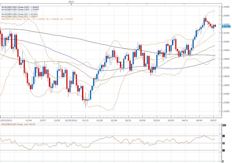Click the 1.6400 price axis label
The height and width of the screenshot is (163, 232).
coord(226,7)
